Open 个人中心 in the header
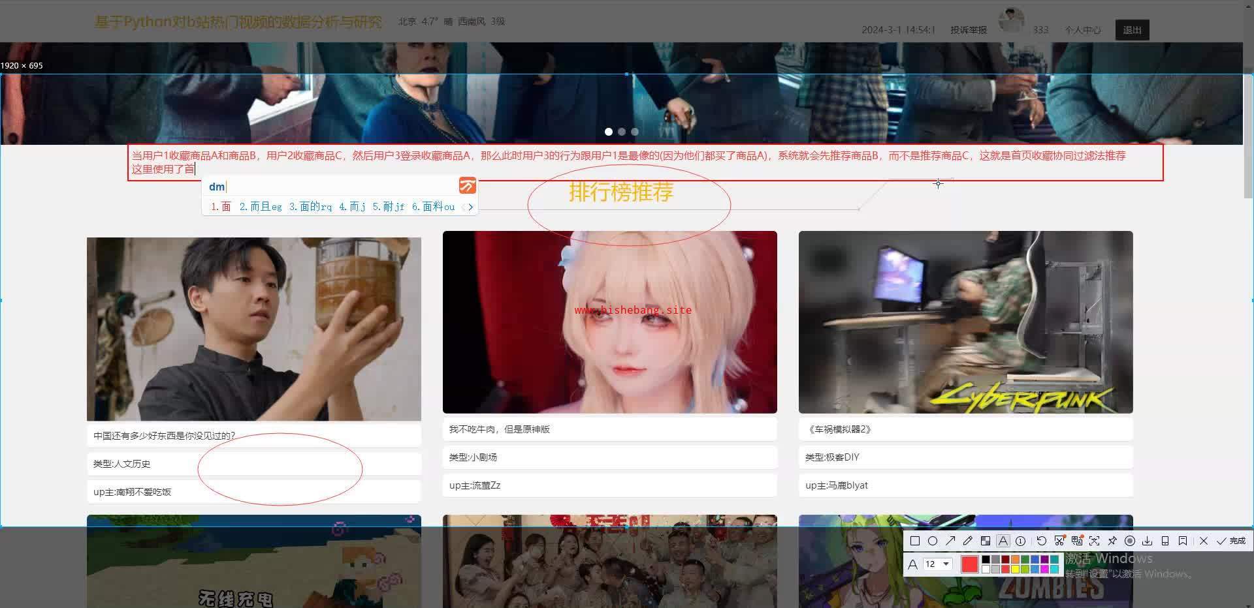This screenshot has width=1254, height=608. (1083, 30)
